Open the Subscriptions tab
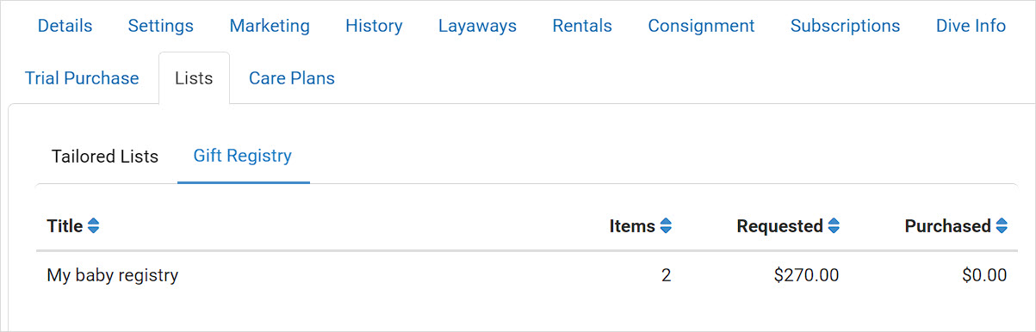 [845, 26]
